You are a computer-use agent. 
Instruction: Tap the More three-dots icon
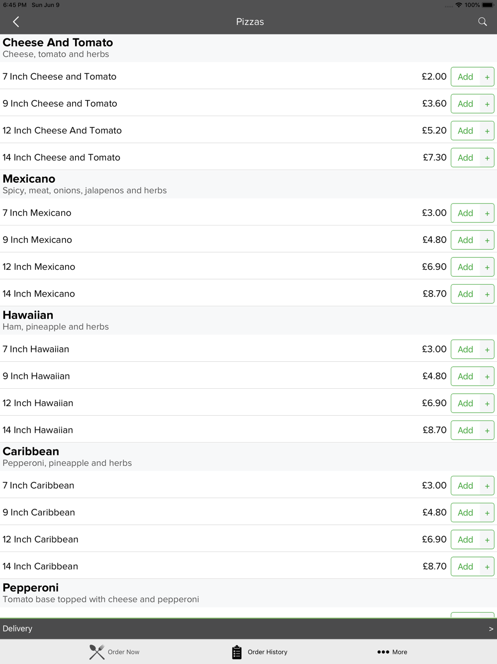click(x=383, y=652)
